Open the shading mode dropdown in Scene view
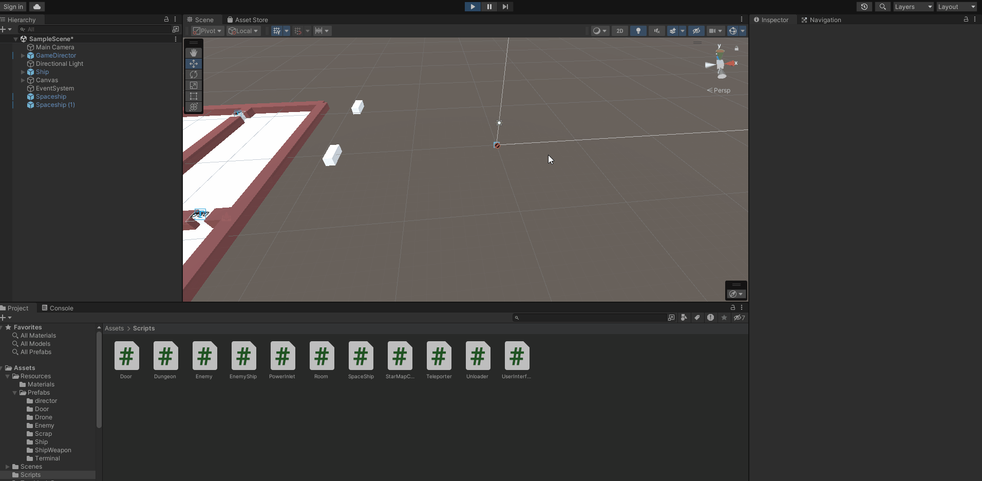 600,31
